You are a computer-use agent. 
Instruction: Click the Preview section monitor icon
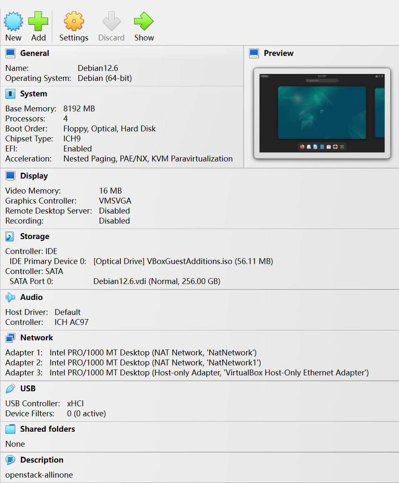(254, 53)
